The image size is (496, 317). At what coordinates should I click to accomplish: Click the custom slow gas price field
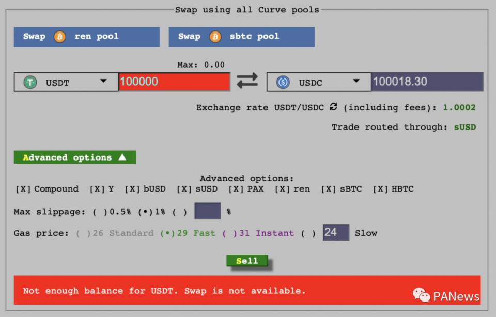(336, 232)
